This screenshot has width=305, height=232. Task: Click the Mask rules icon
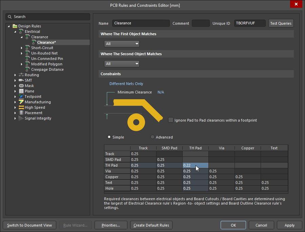coord(20,86)
